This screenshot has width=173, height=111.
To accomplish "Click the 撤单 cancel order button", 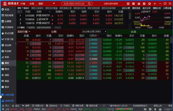I will click(26, 106).
